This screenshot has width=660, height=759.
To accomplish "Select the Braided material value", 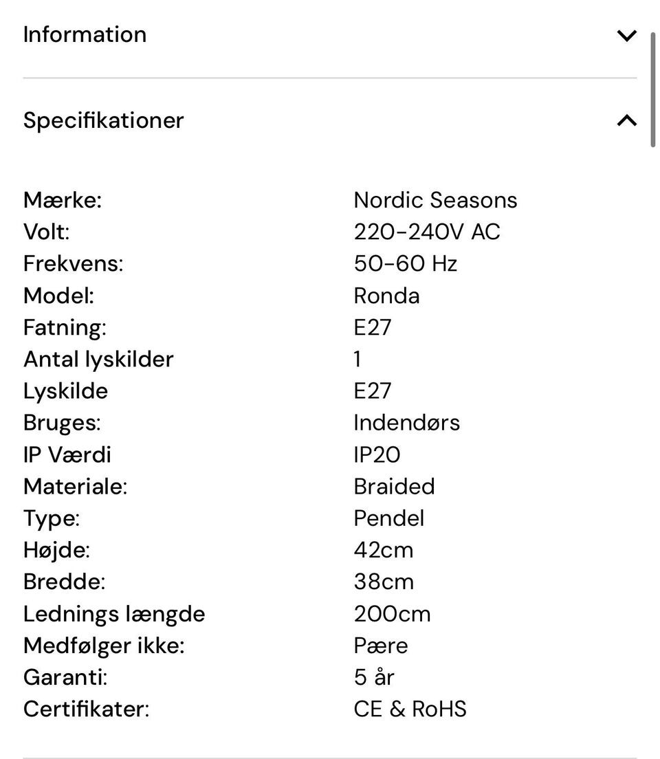I will pos(394,486).
